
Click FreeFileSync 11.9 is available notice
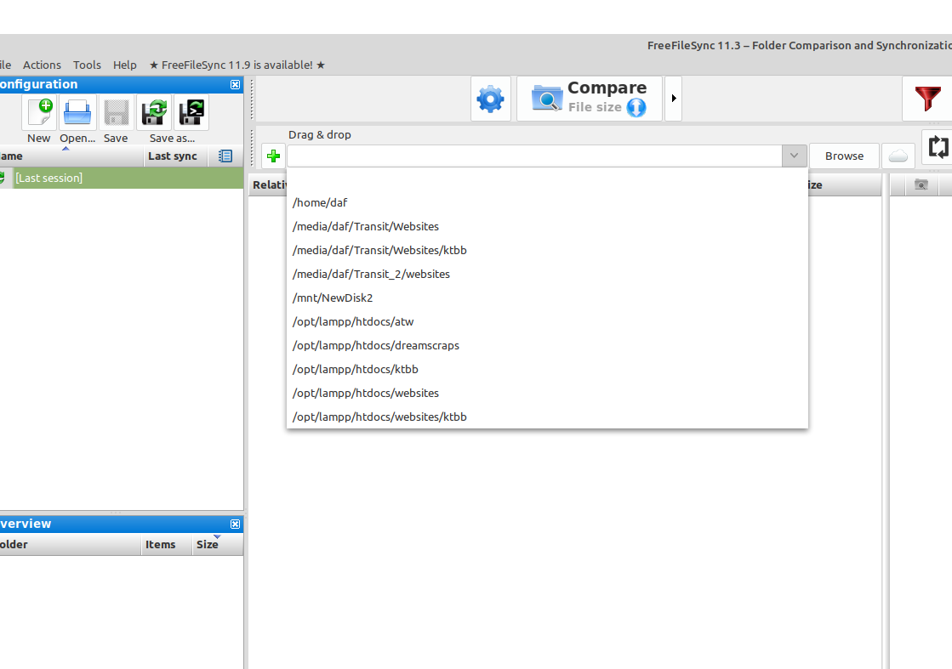237,65
